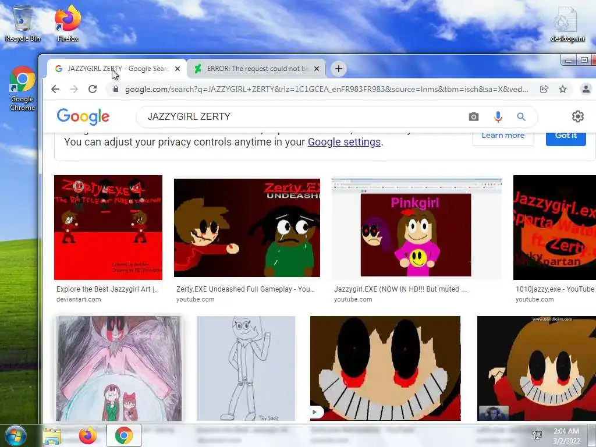Bookmark this page with the star icon

pyautogui.click(x=563, y=89)
